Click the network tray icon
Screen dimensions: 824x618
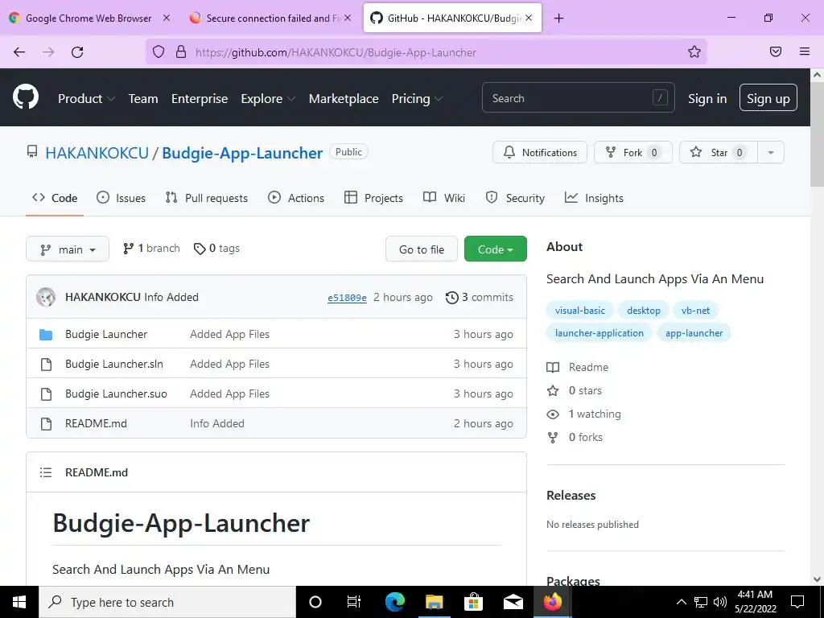click(x=701, y=602)
